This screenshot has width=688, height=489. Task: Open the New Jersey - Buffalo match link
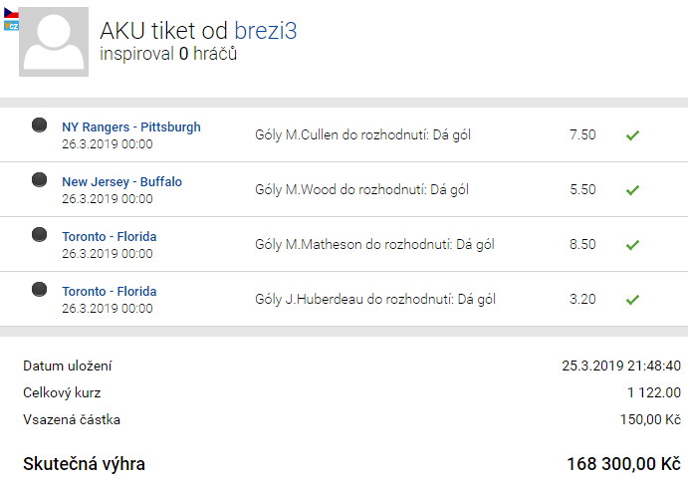[x=122, y=181]
